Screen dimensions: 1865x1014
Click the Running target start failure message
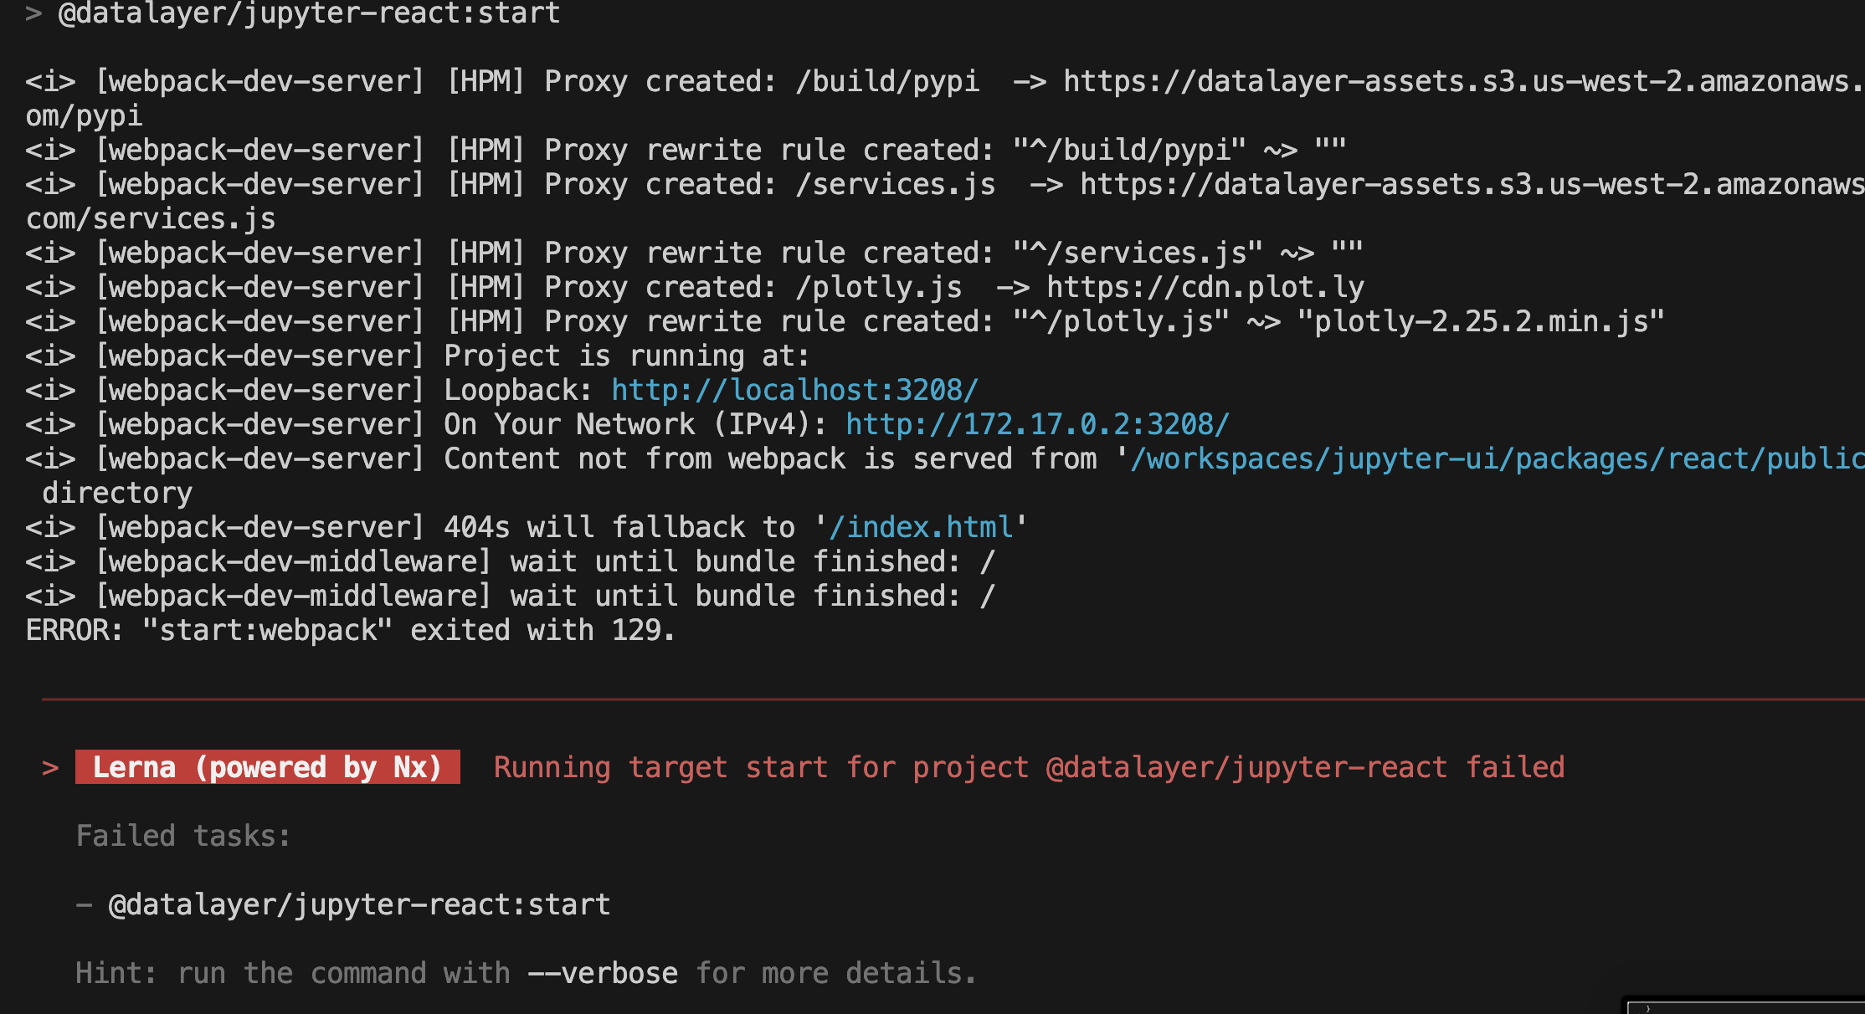1028,766
